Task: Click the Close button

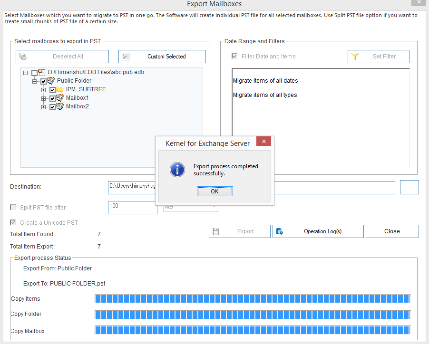Action: click(392, 231)
